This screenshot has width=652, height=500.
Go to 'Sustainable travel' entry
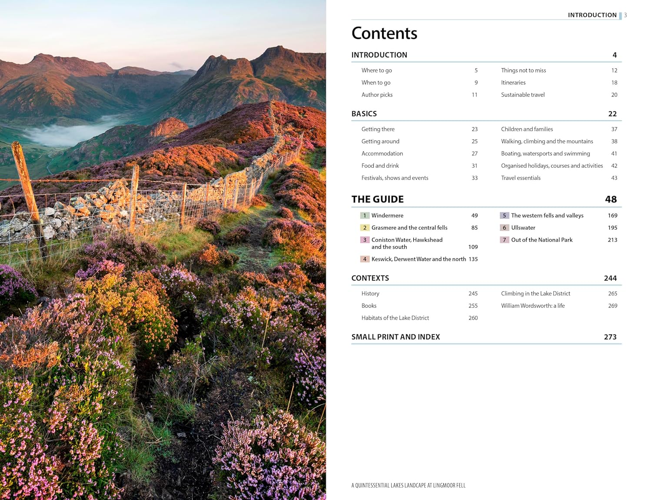tap(522, 95)
